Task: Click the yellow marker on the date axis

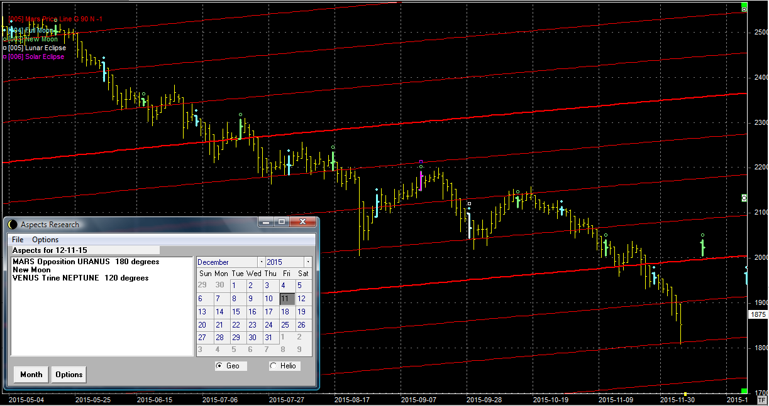Action: (x=685, y=395)
